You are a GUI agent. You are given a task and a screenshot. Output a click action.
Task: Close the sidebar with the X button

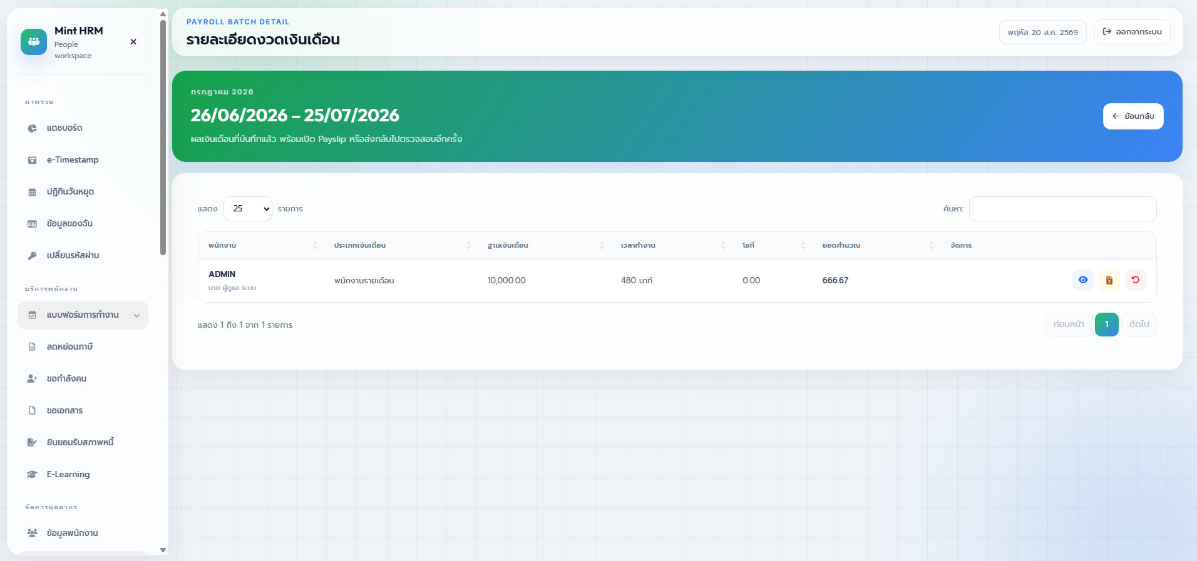tap(133, 42)
